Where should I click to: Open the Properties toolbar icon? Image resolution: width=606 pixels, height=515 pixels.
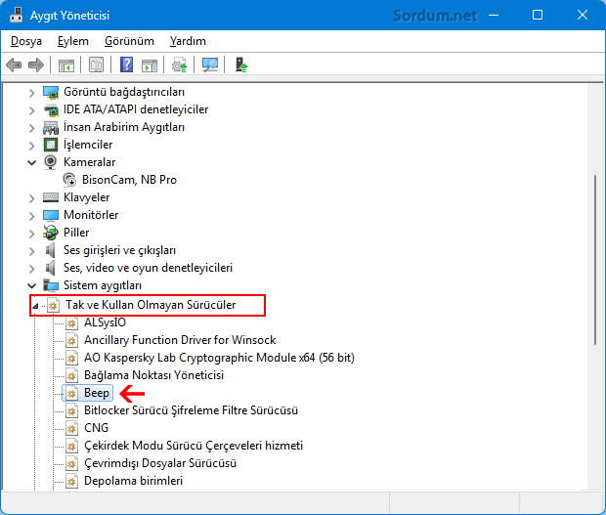click(x=96, y=64)
